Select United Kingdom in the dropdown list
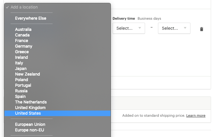The width and height of the screenshot is (214, 137). 57,108
